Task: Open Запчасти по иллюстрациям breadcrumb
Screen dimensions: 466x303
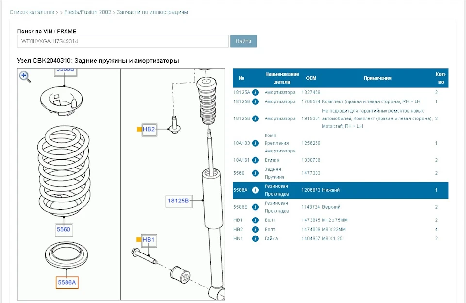Action: (152, 12)
